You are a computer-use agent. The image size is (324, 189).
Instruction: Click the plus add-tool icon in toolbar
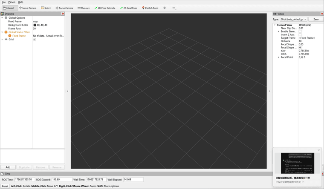(165, 8)
